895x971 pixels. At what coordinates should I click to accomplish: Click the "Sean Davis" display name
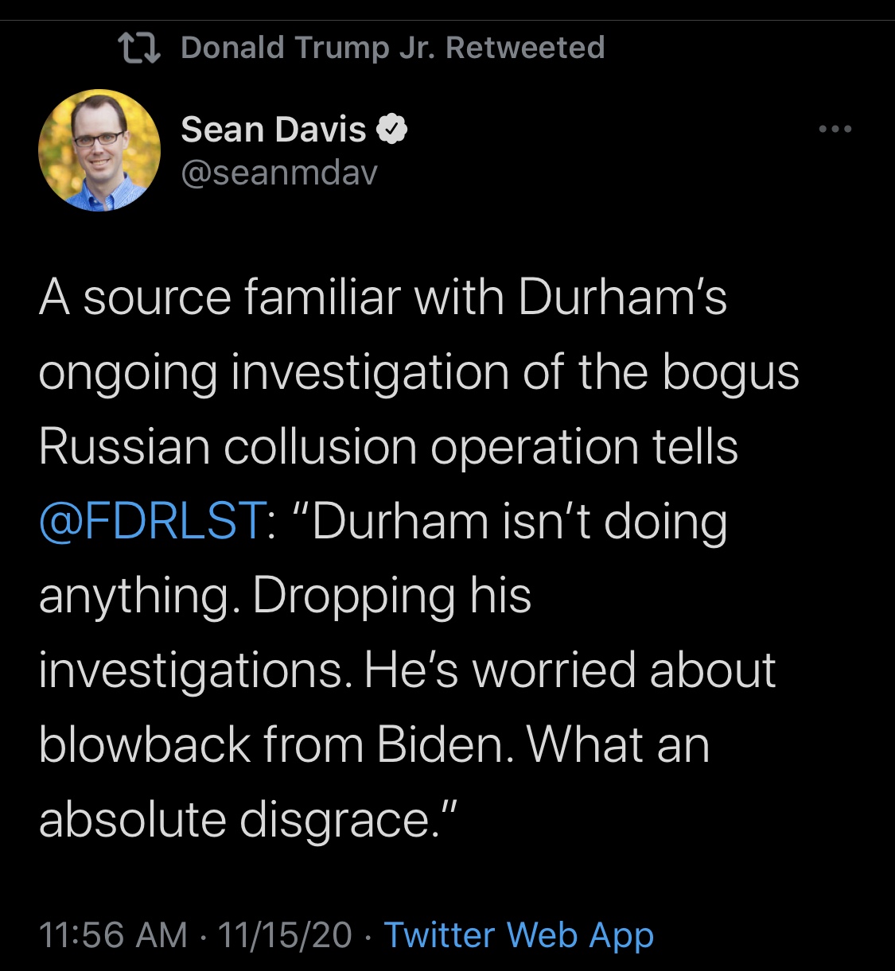tap(273, 129)
